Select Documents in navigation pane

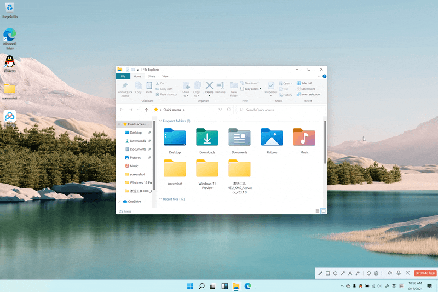[138, 149]
